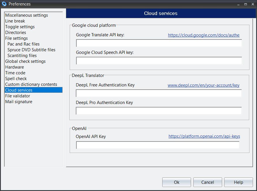
Task: Open Scantitling files settings
Action: pos(22,56)
